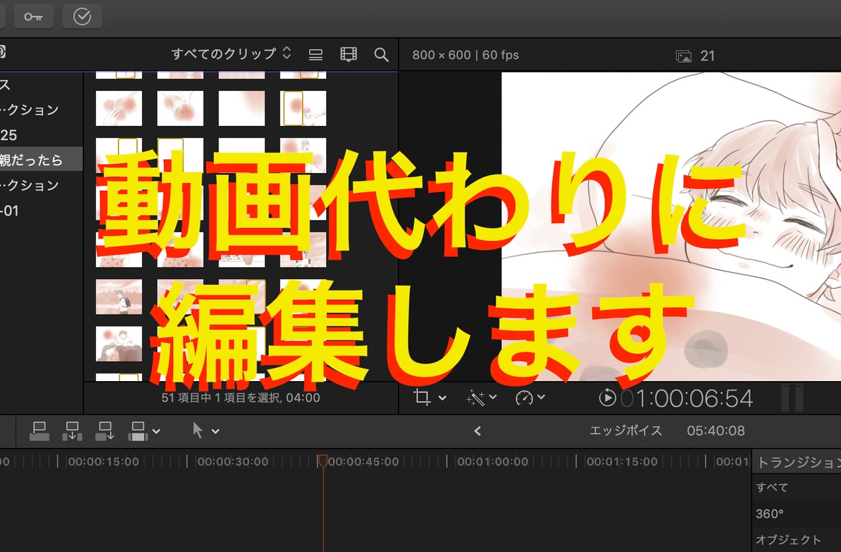Click ruler mark 00:01:00:00
Image resolution: width=841 pixels, height=552 pixels.
tap(492, 462)
